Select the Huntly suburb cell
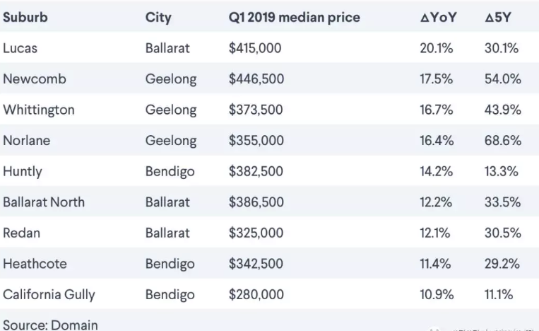 pos(23,172)
